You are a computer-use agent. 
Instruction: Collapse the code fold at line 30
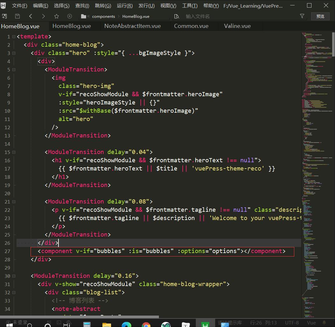click(x=13, y=276)
